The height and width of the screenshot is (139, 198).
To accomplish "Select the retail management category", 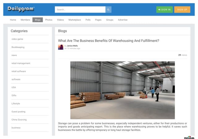I will pyautogui.click(x=21, y=63).
